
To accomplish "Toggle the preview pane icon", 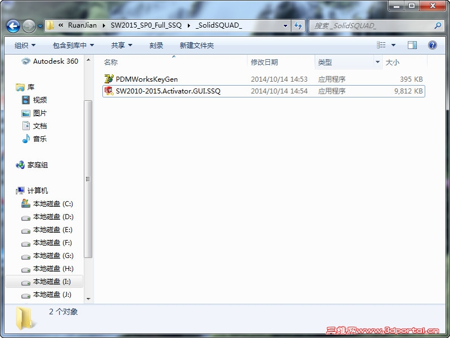I will pos(412,45).
